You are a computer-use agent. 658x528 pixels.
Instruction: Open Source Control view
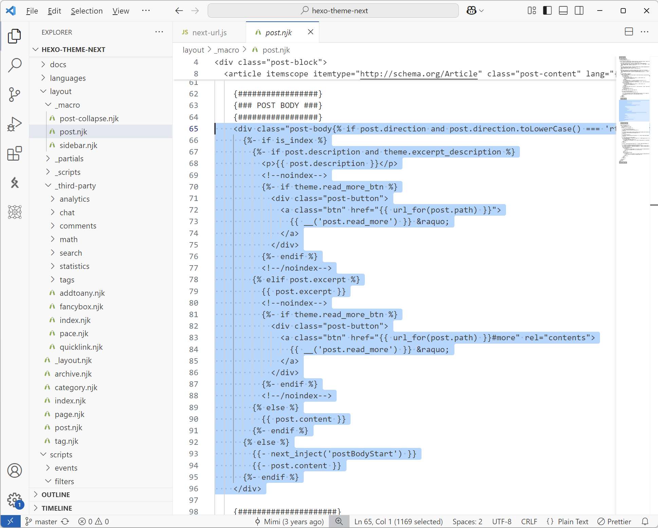15,94
